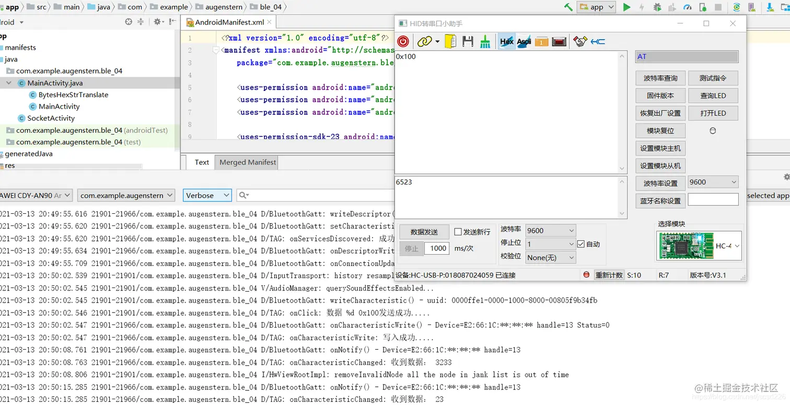Click the Run with Coverage icon
Viewport: 790px width, 405px height.
coord(672,7)
